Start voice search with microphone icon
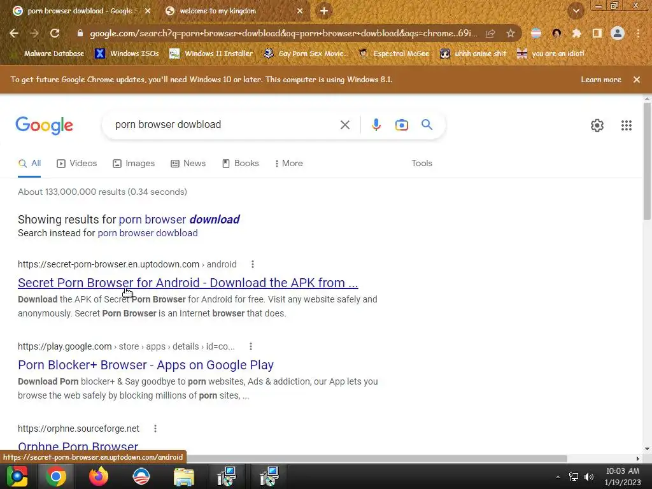Viewport: 652px width, 489px height. pos(376,125)
